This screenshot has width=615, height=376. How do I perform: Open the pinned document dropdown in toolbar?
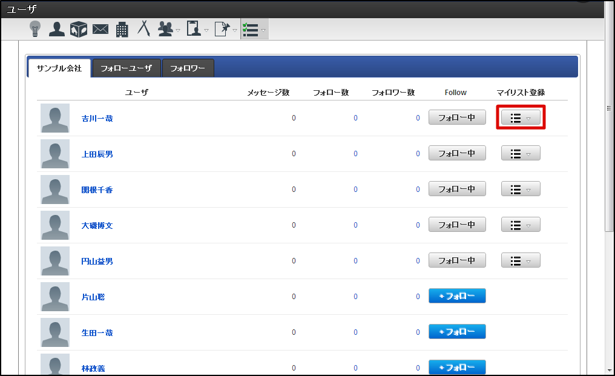(x=225, y=29)
